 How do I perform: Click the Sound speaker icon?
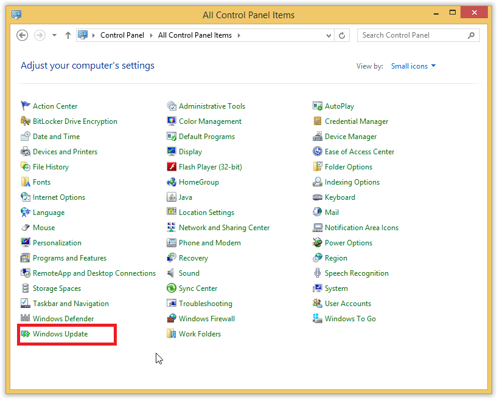click(171, 273)
